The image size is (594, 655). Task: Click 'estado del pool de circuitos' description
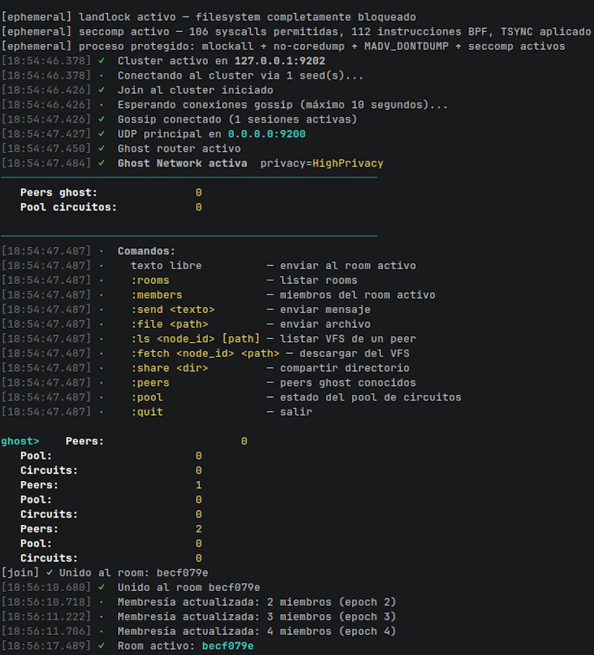[371, 397]
